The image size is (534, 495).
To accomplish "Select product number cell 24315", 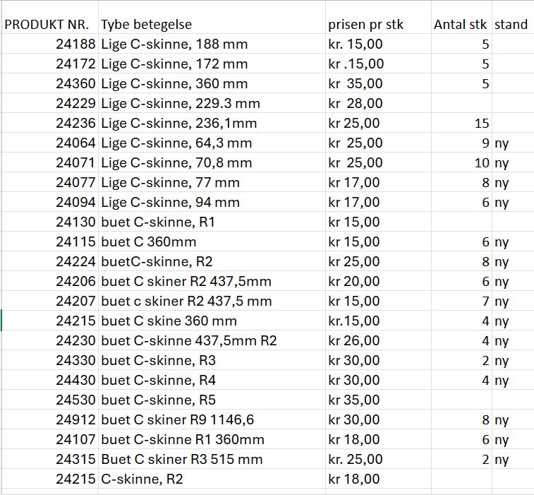I will [x=75, y=460].
